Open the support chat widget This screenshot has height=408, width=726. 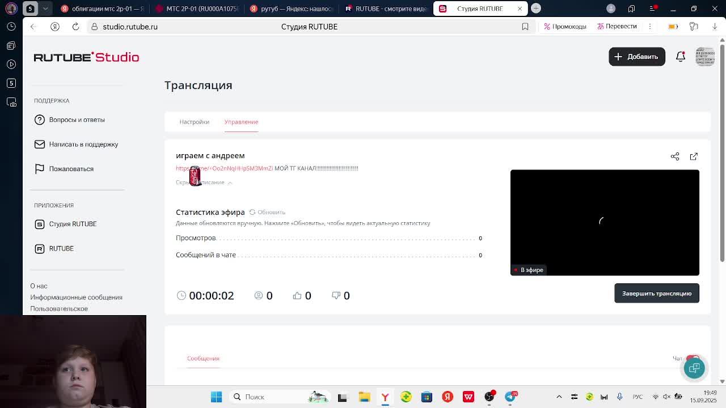pyautogui.click(x=694, y=368)
